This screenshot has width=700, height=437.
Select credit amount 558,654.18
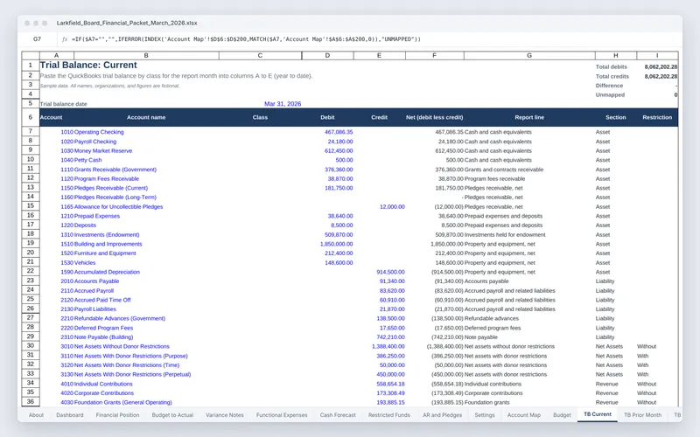tap(390, 384)
